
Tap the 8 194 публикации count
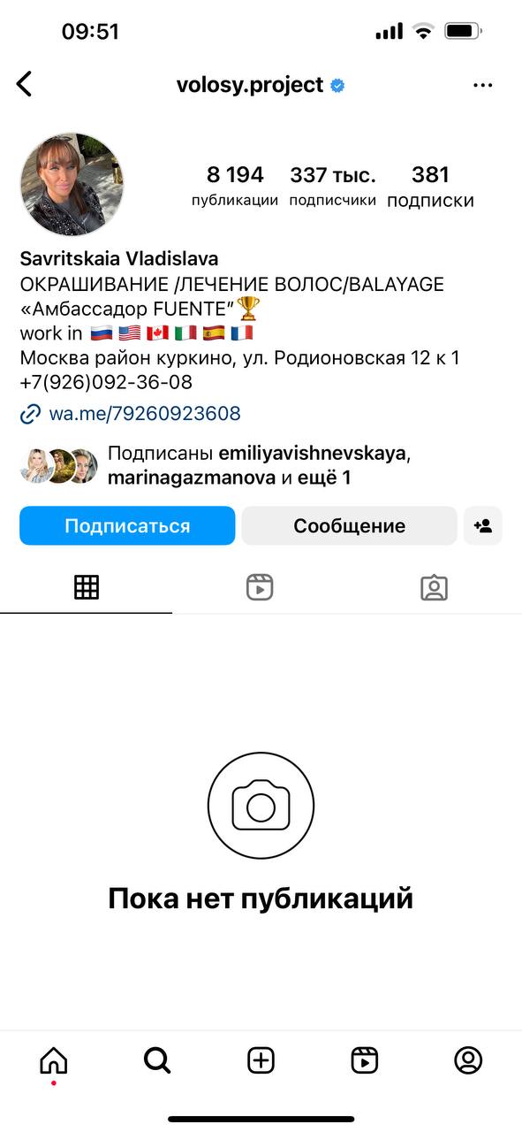[x=235, y=186]
